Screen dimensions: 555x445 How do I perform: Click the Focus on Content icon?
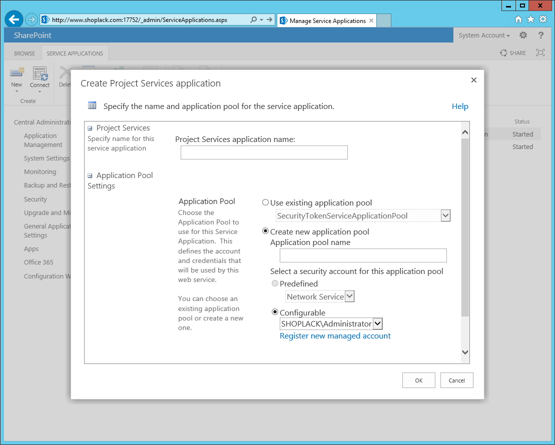pos(540,52)
